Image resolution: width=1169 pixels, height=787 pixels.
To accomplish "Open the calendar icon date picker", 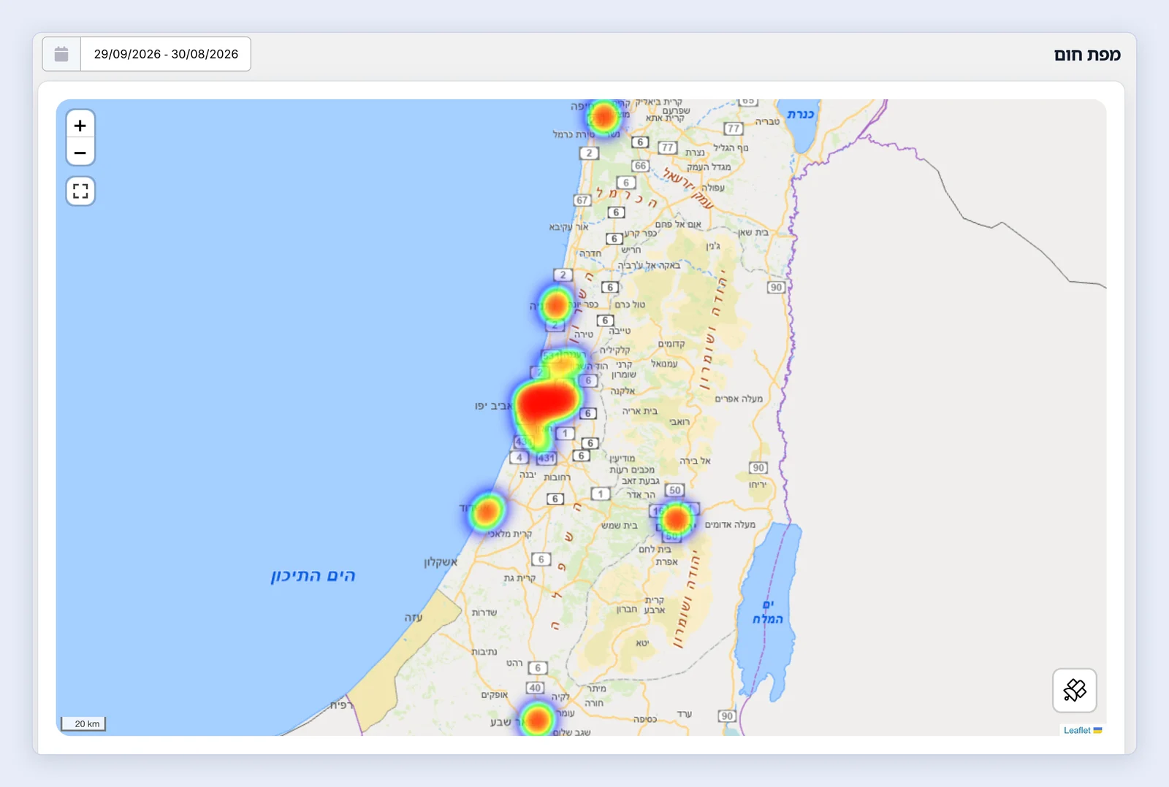I will 61,54.
